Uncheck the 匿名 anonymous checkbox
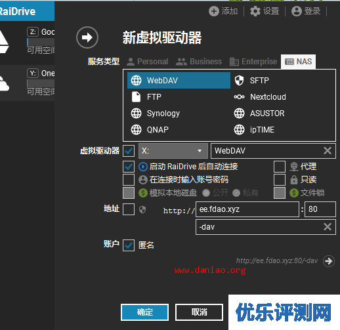 click(129, 245)
